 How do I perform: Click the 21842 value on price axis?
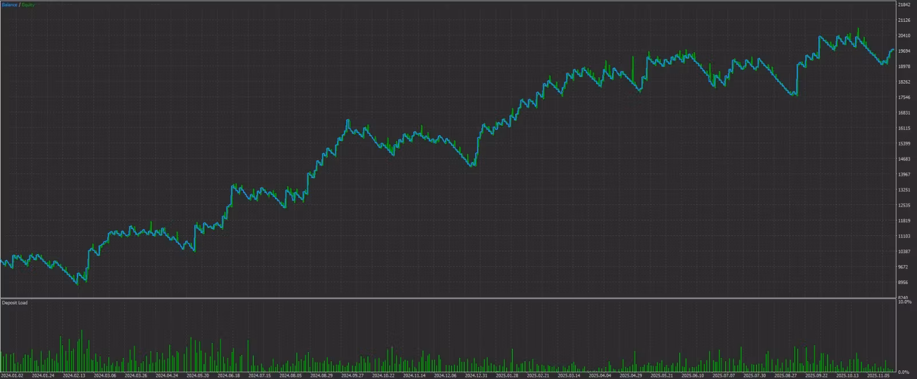pyautogui.click(x=904, y=5)
